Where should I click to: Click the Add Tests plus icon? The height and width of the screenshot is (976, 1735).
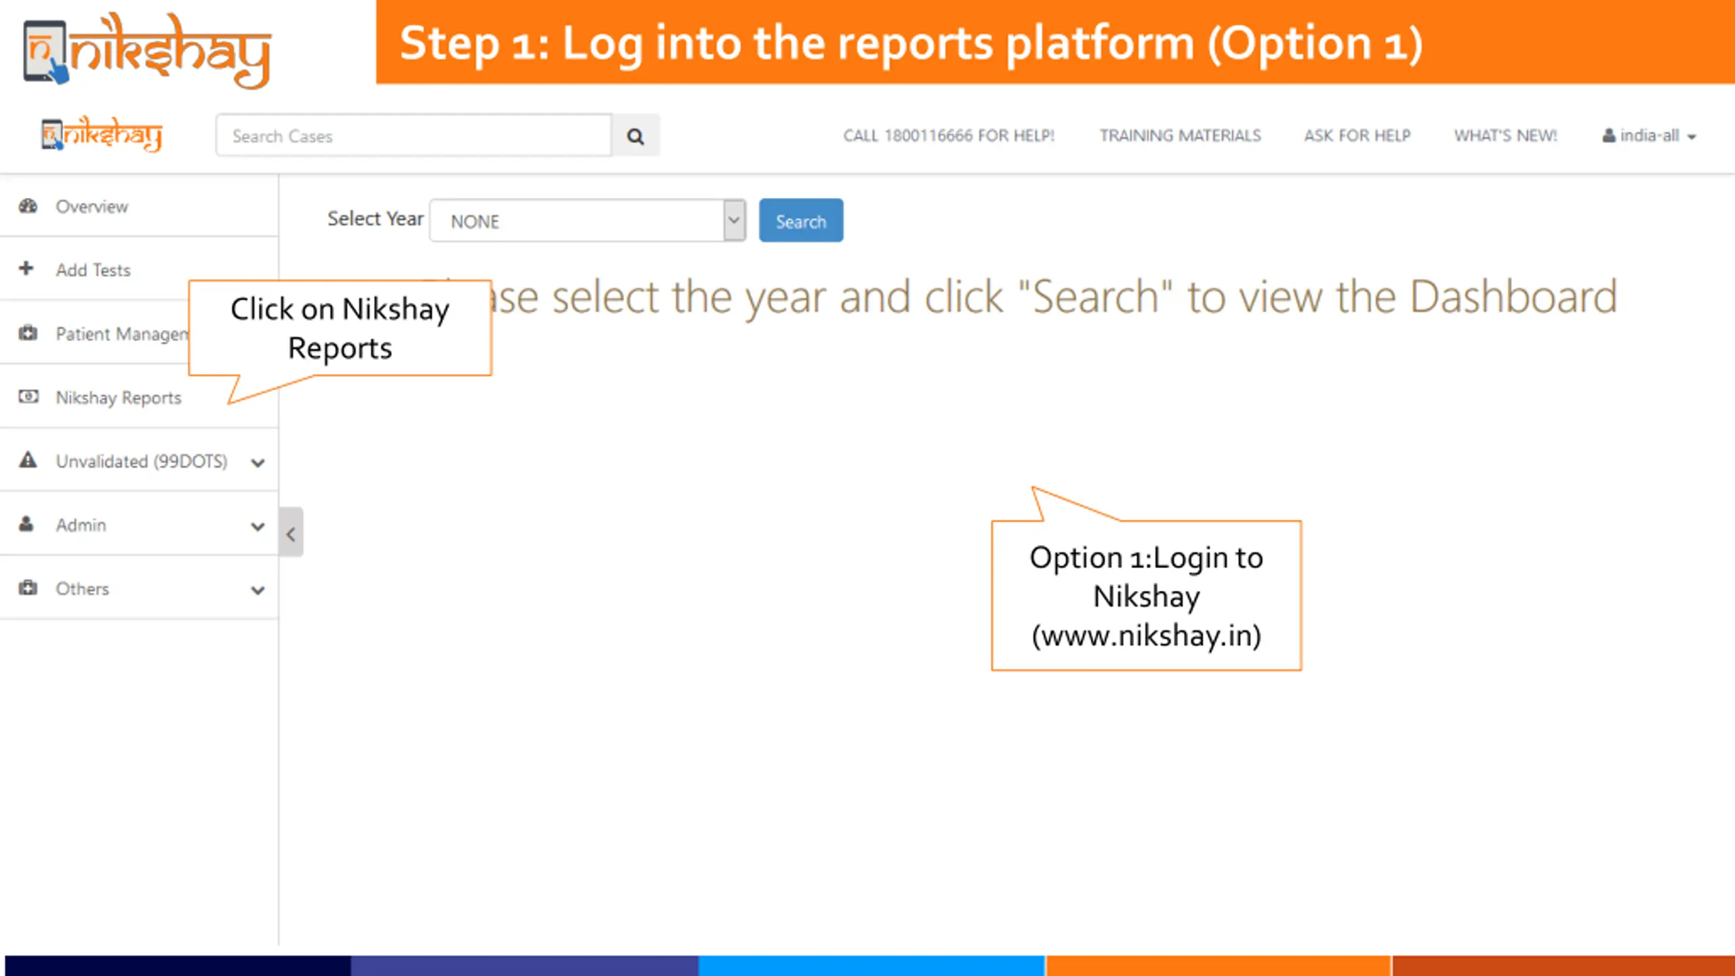(26, 268)
